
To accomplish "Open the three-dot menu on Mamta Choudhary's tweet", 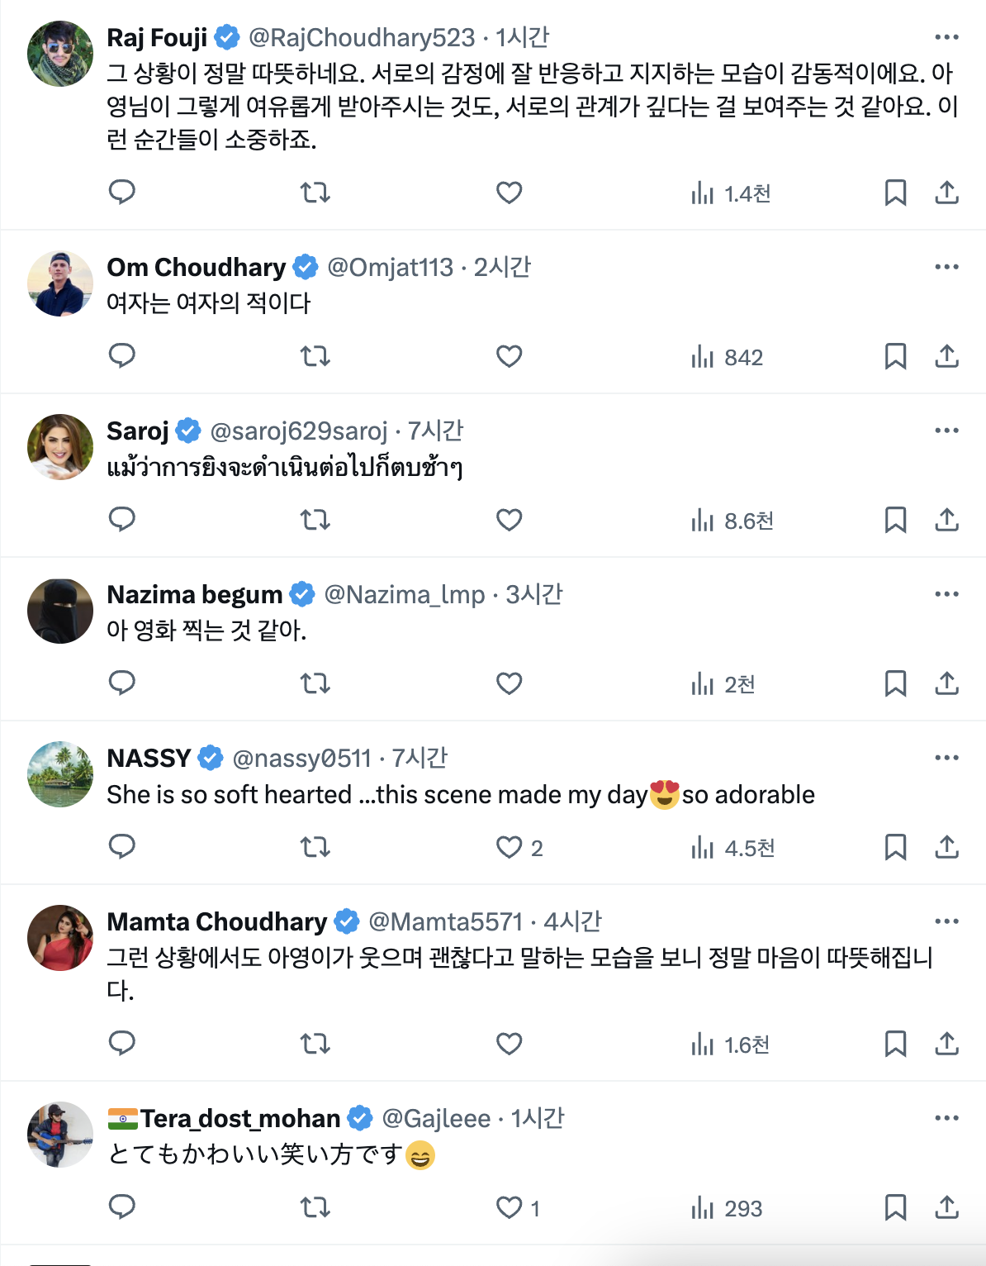I will 946,921.
